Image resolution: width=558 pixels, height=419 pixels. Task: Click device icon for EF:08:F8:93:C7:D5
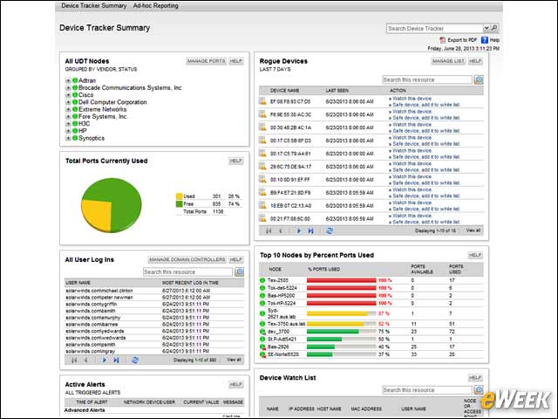[x=262, y=101]
